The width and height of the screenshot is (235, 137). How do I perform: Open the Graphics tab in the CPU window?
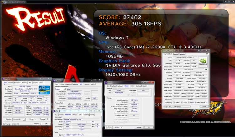click(x=35, y=83)
